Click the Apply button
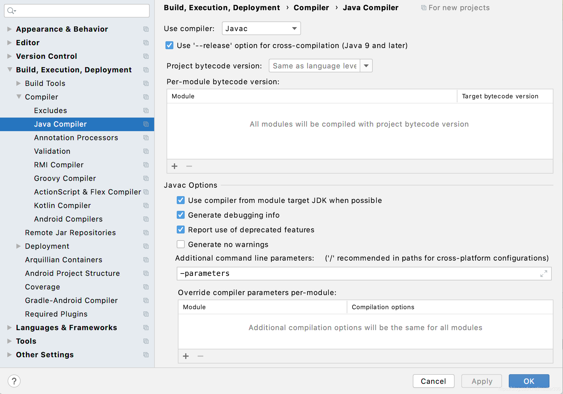The width and height of the screenshot is (563, 394). (482, 381)
